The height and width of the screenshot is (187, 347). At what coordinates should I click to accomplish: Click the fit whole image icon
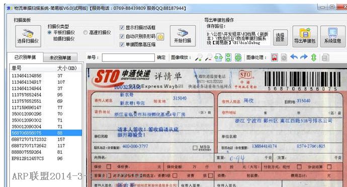click(x=238, y=57)
